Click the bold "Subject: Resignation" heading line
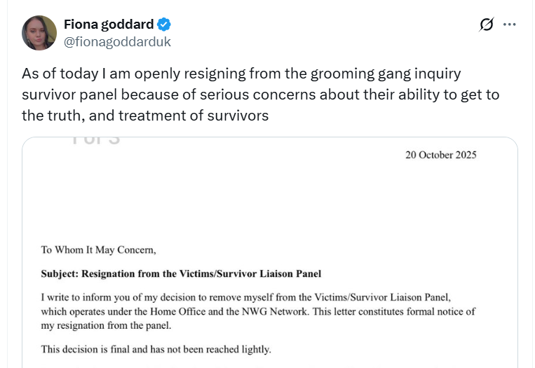 181,274
